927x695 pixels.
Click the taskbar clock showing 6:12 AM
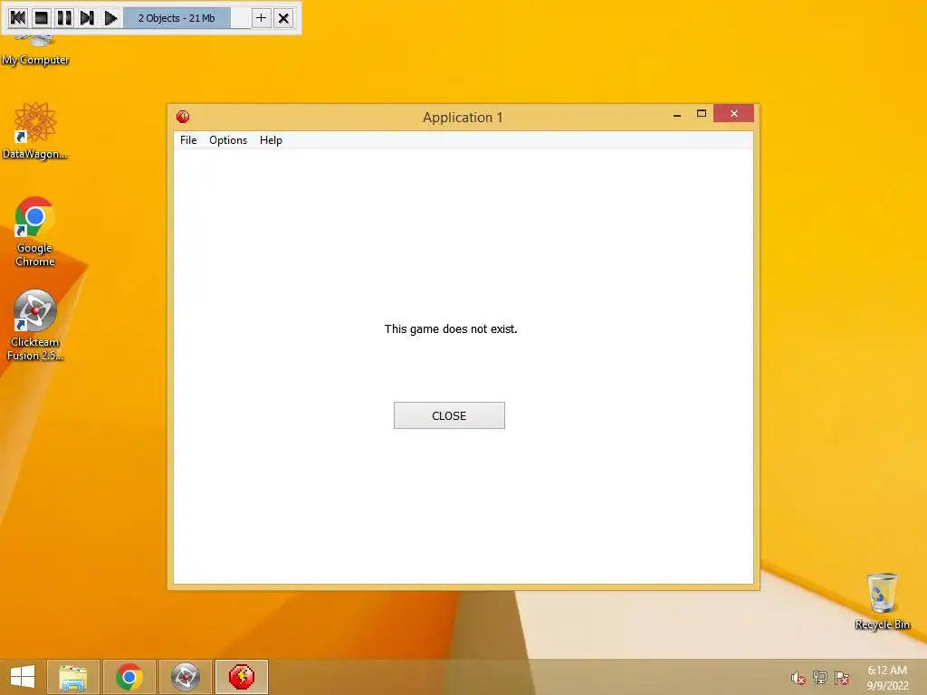click(887, 678)
